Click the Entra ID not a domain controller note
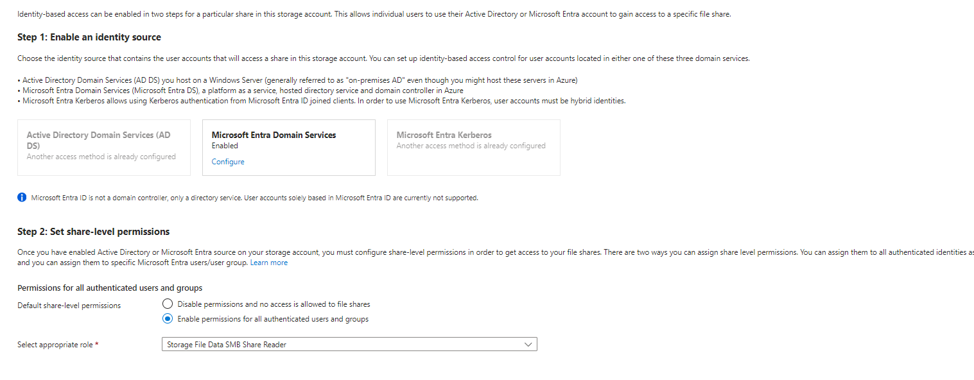 pyautogui.click(x=254, y=198)
